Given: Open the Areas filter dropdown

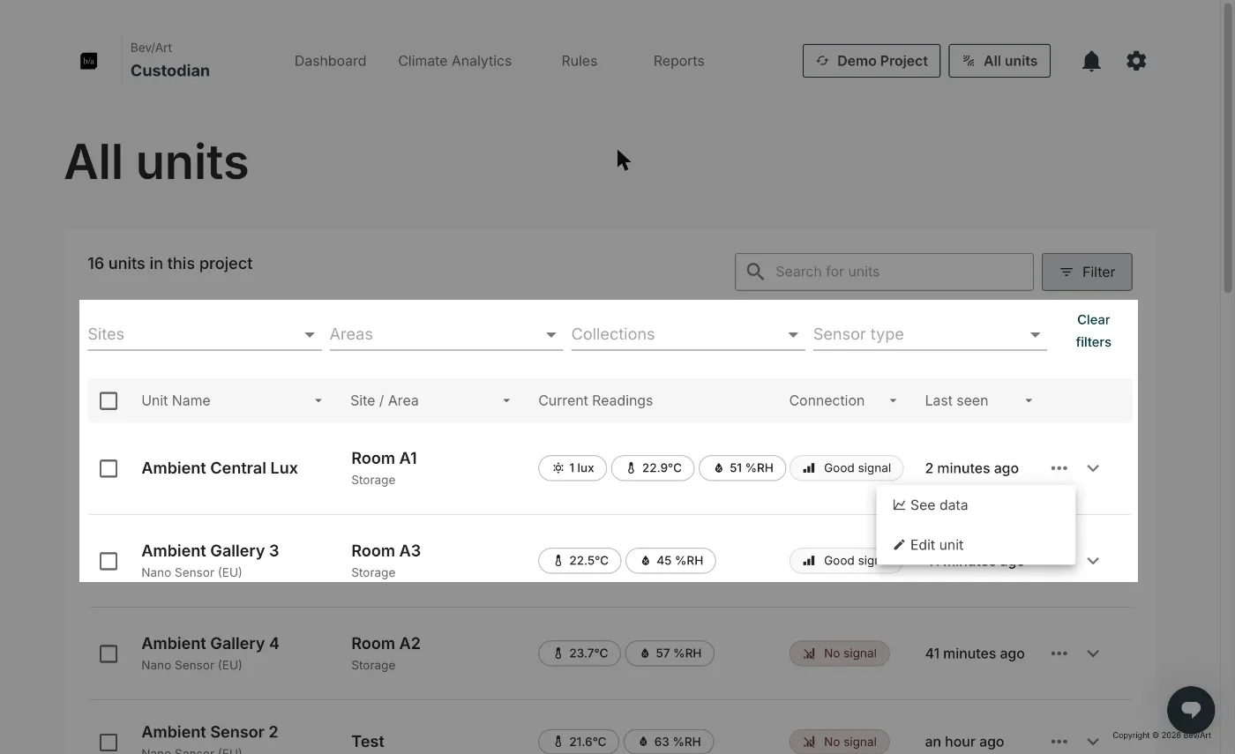Looking at the screenshot, I should [x=446, y=334].
